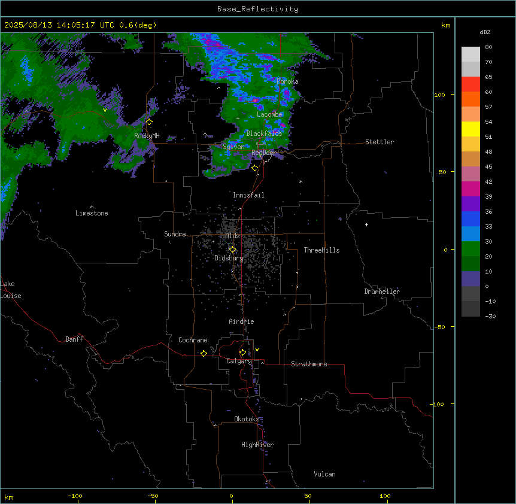Select the Lacombe city label
The height and width of the screenshot is (504, 516).
click(x=269, y=114)
